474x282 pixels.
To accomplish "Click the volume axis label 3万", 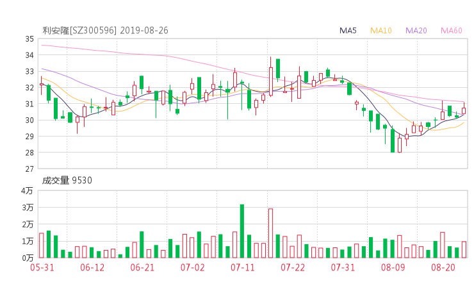I will 27,208.
